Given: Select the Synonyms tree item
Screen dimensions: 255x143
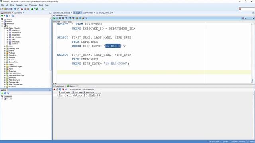Looking at the screenshot, I should [x=12, y=78].
